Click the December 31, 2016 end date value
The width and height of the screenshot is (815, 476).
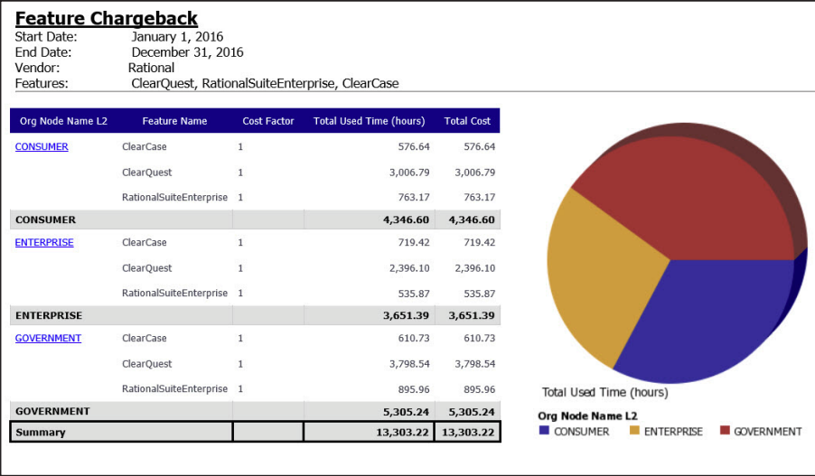click(x=187, y=52)
